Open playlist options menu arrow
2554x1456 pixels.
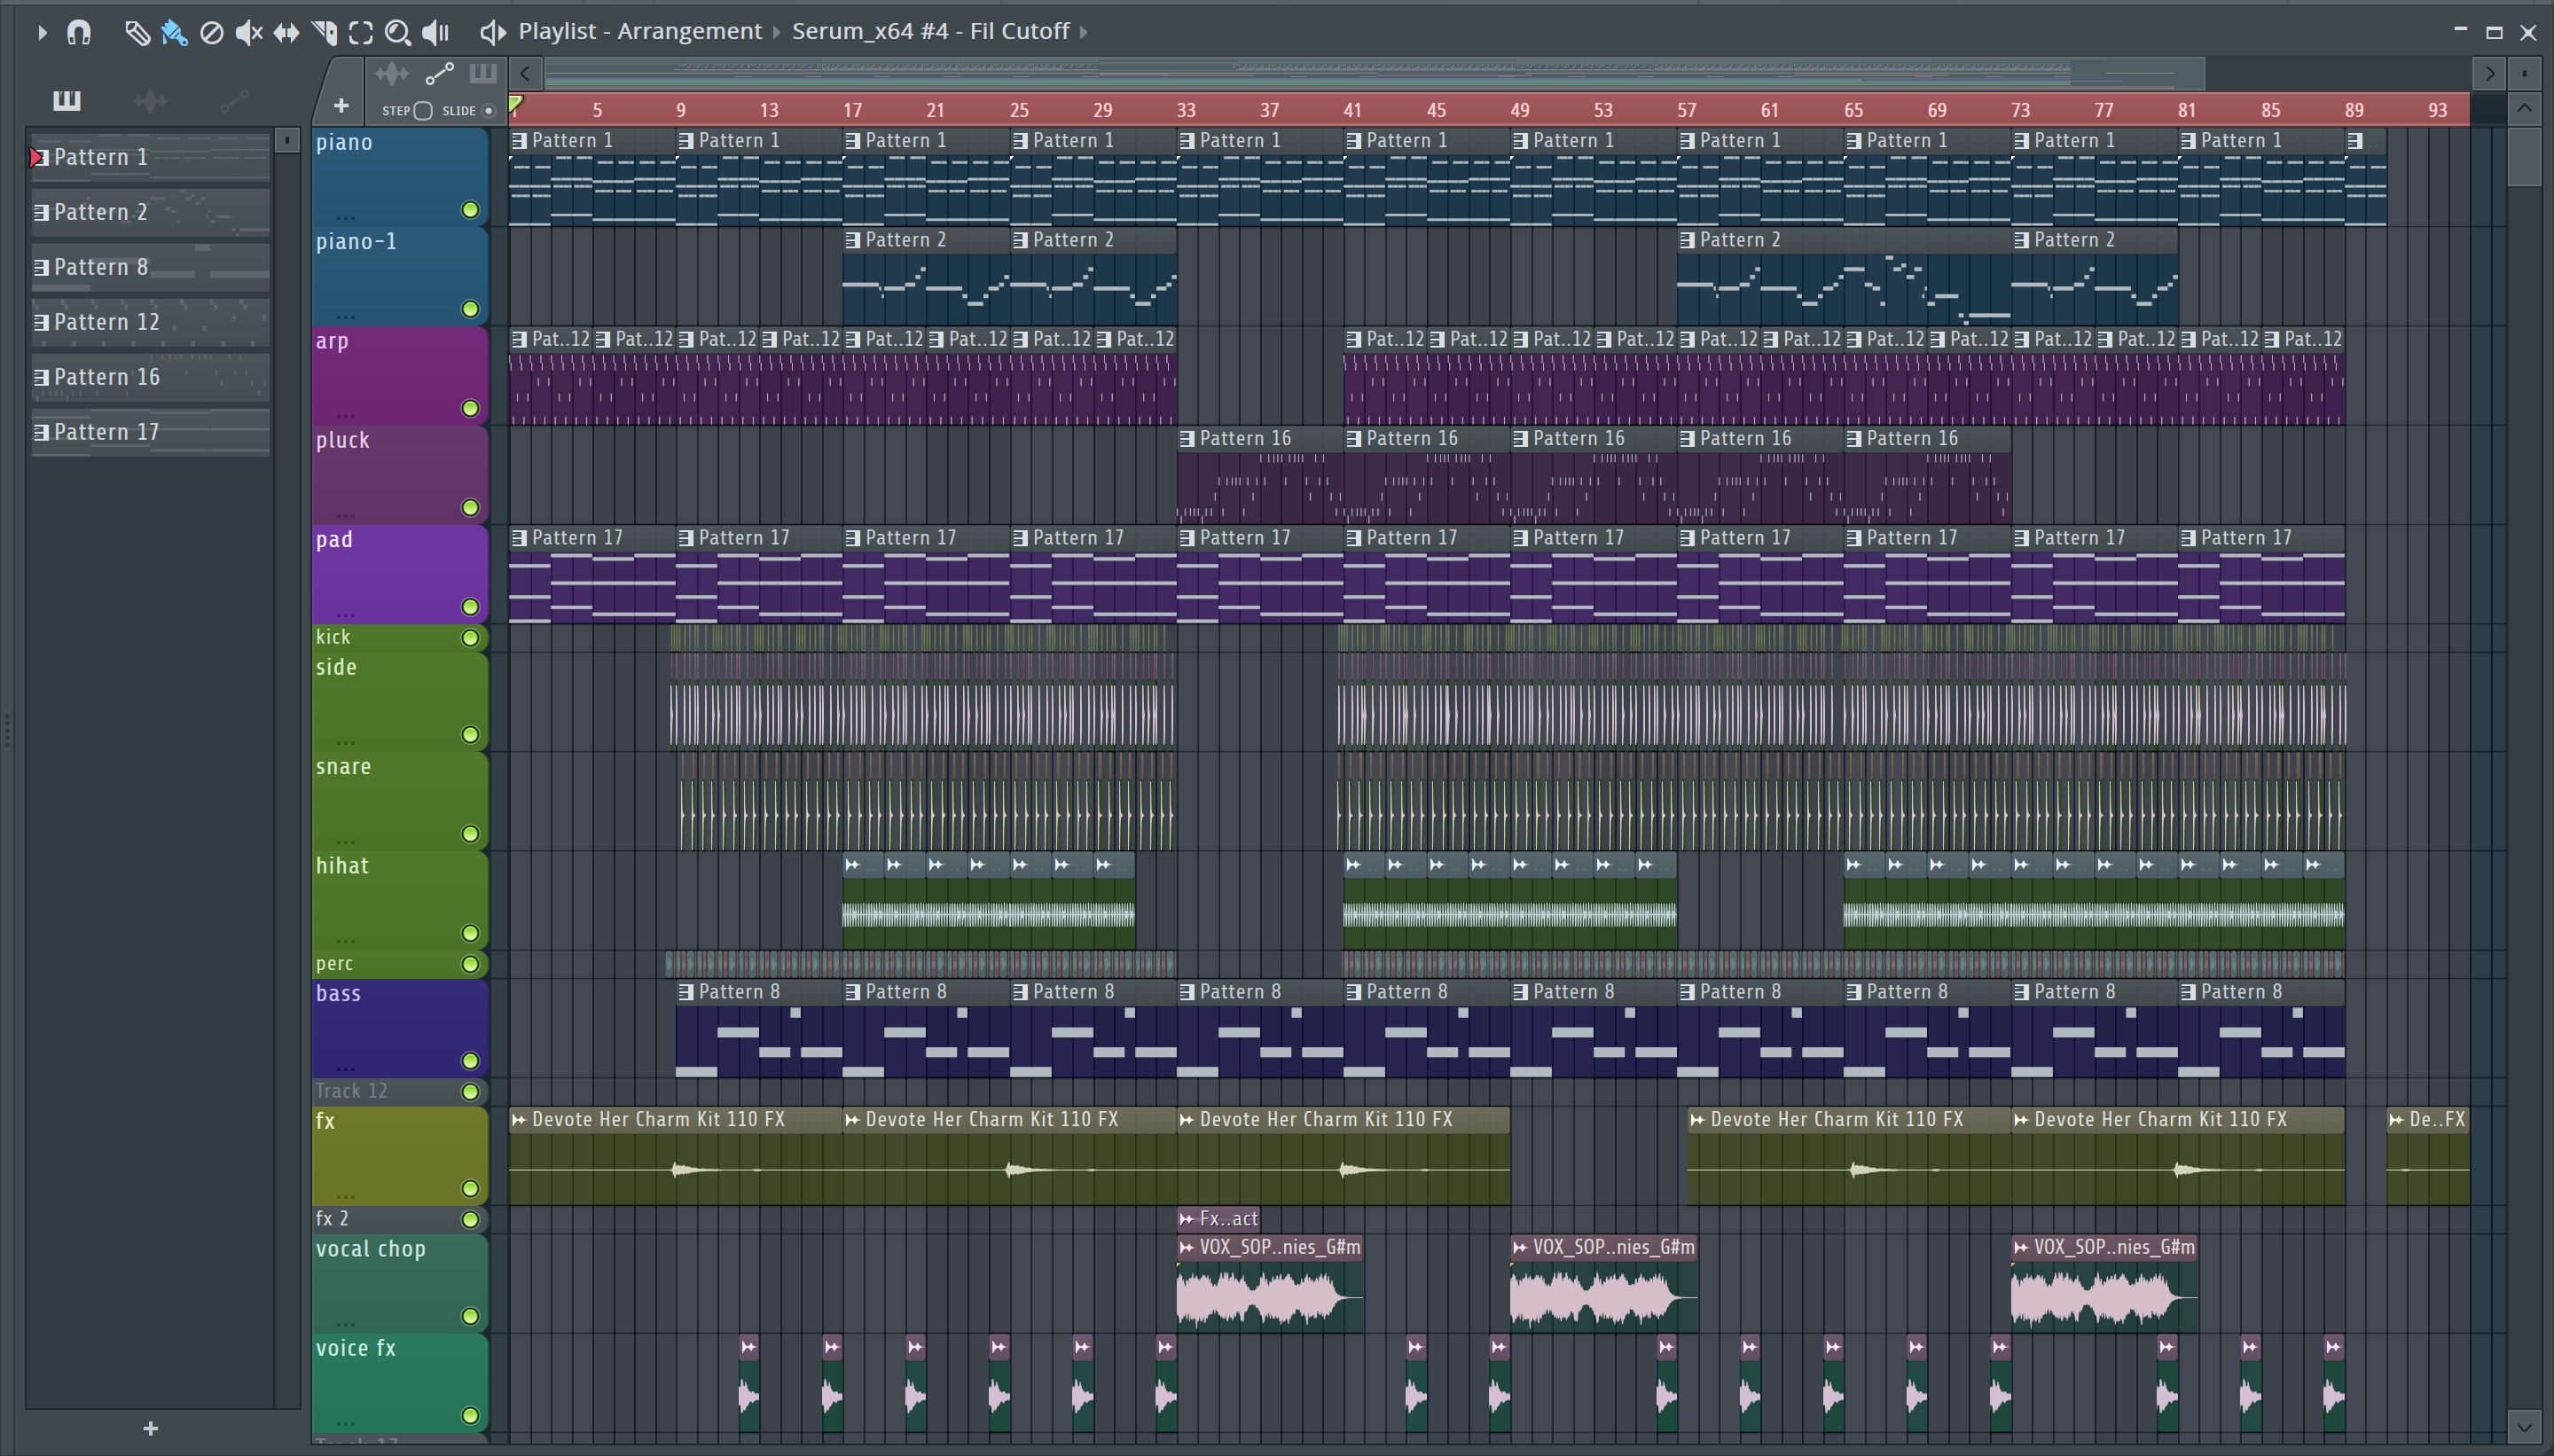pos(41,32)
